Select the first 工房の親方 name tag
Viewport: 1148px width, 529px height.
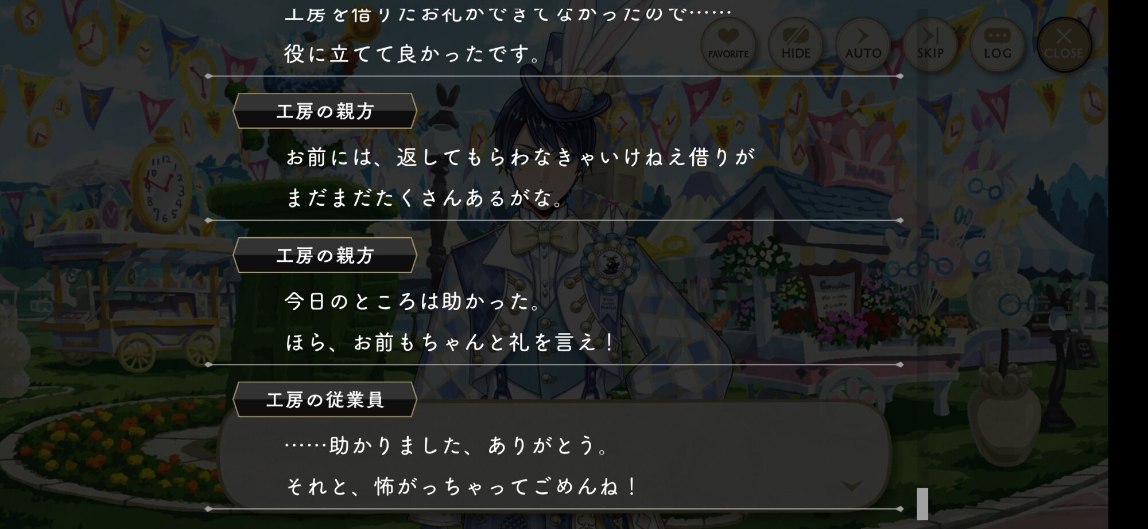click(325, 111)
